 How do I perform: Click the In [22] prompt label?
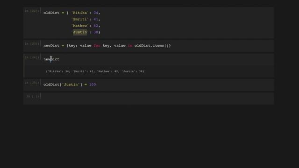click(x=32, y=11)
